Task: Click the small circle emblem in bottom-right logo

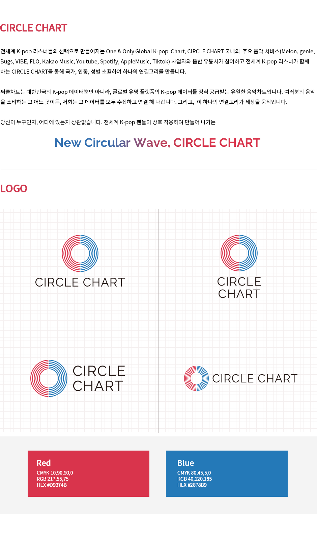Action: click(x=196, y=378)
